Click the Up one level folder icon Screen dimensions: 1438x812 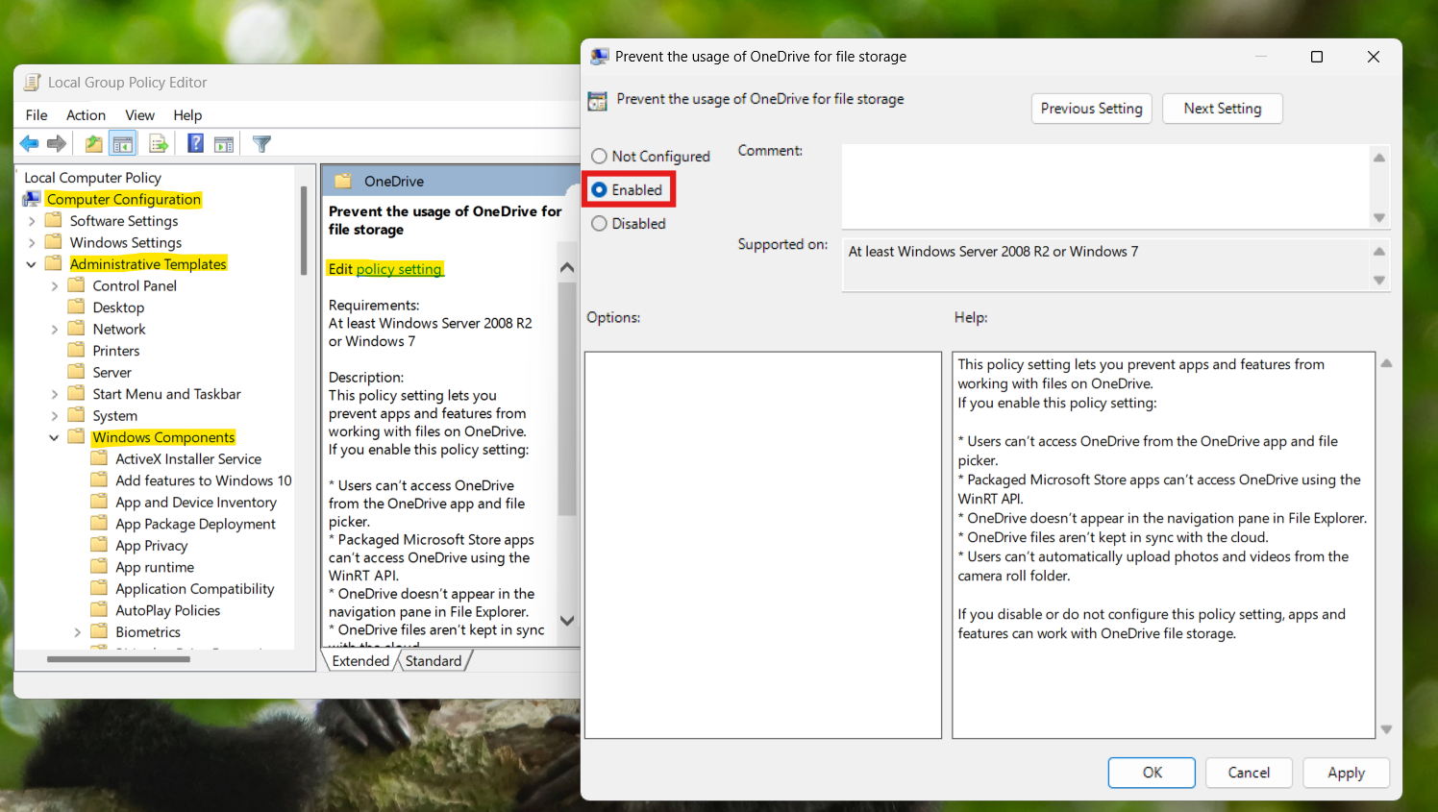[93, 144]
